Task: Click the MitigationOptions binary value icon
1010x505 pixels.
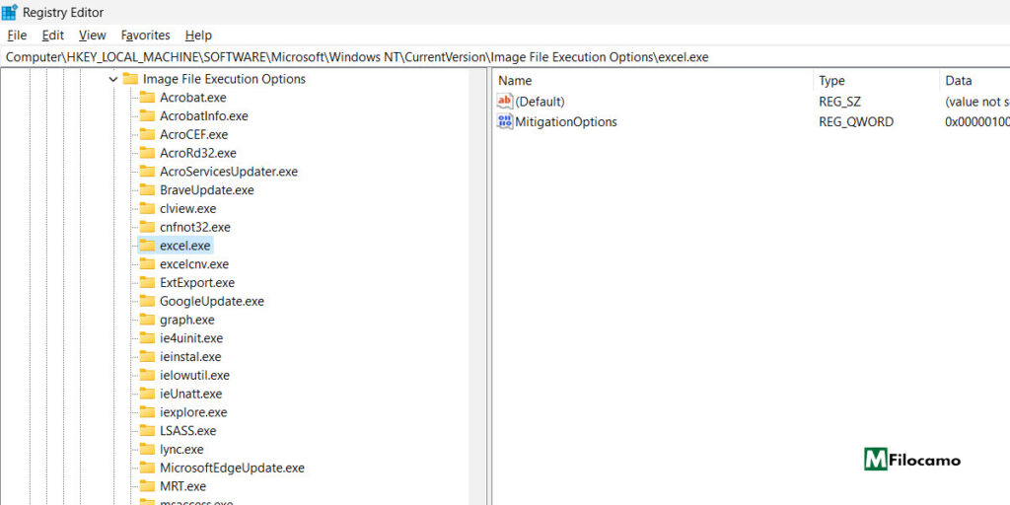Action: [505, 121]
